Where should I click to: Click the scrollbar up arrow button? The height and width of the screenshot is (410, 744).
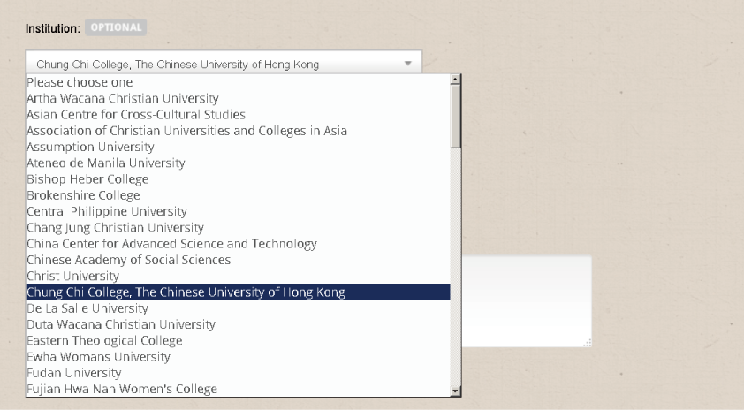coord(456,80)
